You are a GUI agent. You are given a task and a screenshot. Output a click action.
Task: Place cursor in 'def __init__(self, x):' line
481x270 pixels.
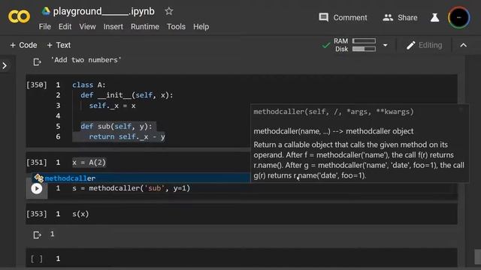coord(127,95)
